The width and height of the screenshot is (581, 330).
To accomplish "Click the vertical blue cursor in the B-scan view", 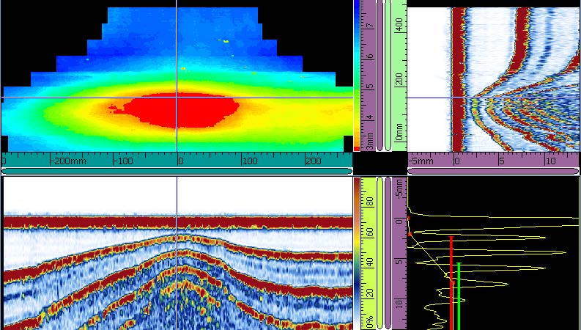I will coord(177,253).
